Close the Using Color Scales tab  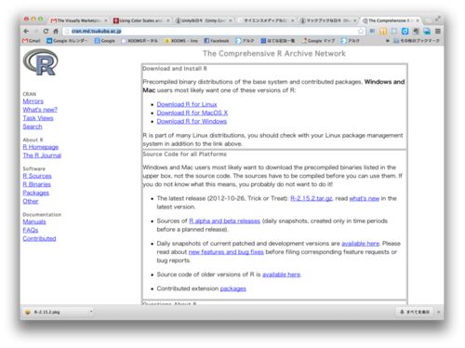(168, 20)
